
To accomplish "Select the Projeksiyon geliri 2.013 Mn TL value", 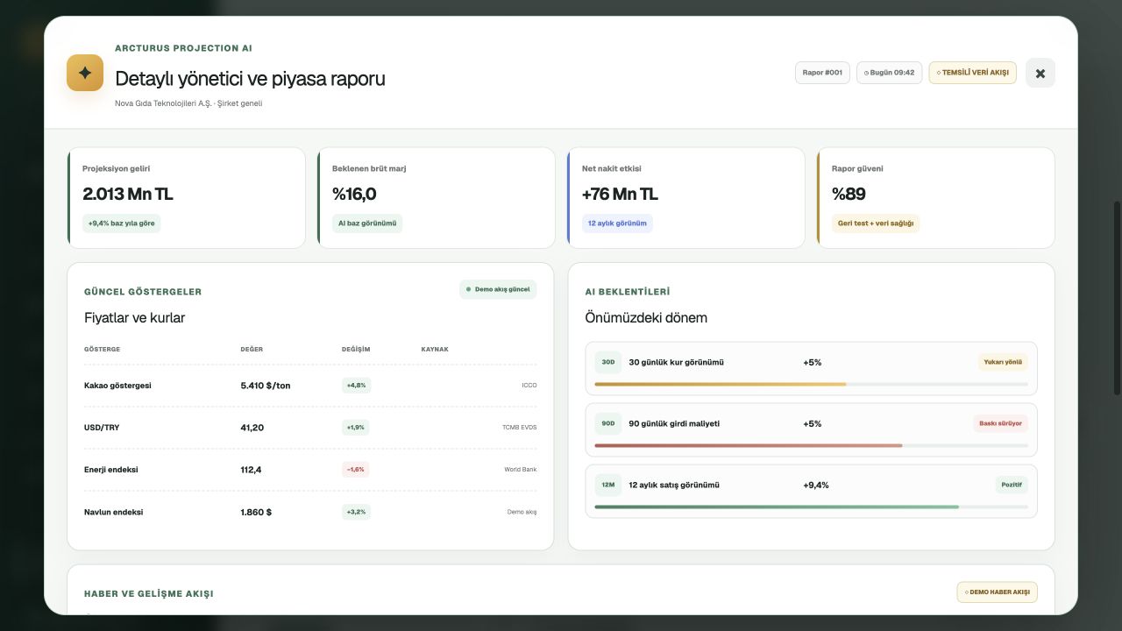I will [128, 194].
